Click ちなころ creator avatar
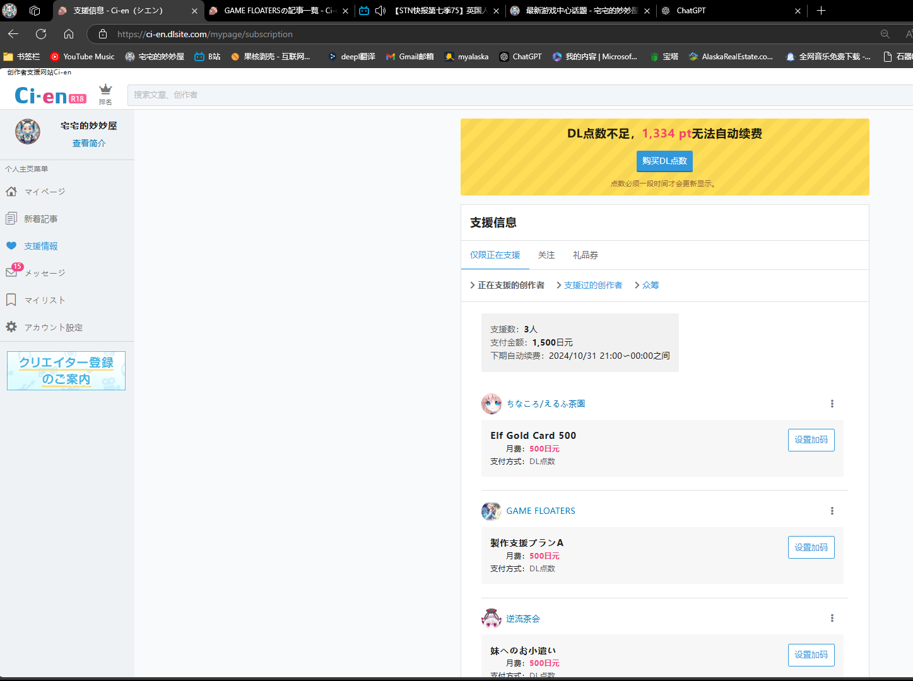Image resolution: width=913 pixels, height=681 pixels. [x=492, y=404]
